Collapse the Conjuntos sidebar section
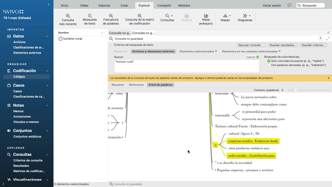The width and height of the screenshot is (332, 187). pyautogui.click(x=47, y=131)
